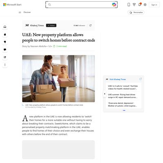The image size is (163, 163).
Task: Open the Khaleej Times publisher name
Action: point(37,25)
